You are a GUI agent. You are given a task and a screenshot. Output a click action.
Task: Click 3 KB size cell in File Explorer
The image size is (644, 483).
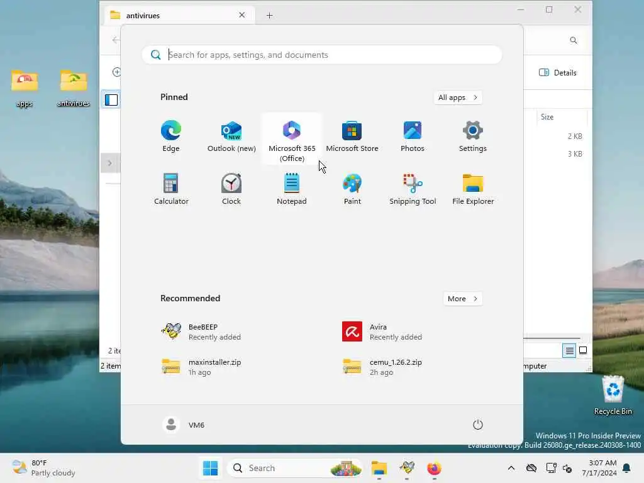point(575,154)
